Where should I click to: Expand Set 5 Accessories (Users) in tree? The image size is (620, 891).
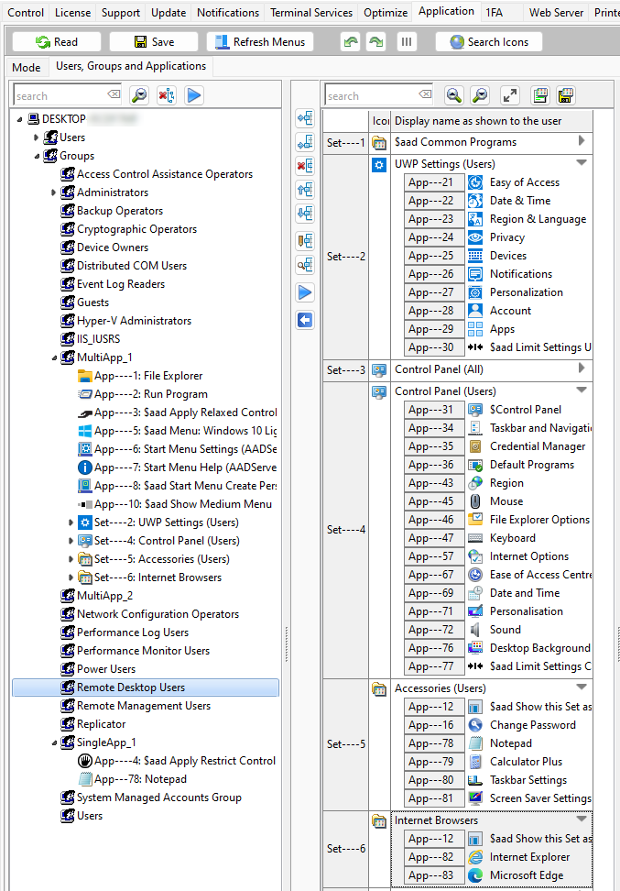[71, 559]
